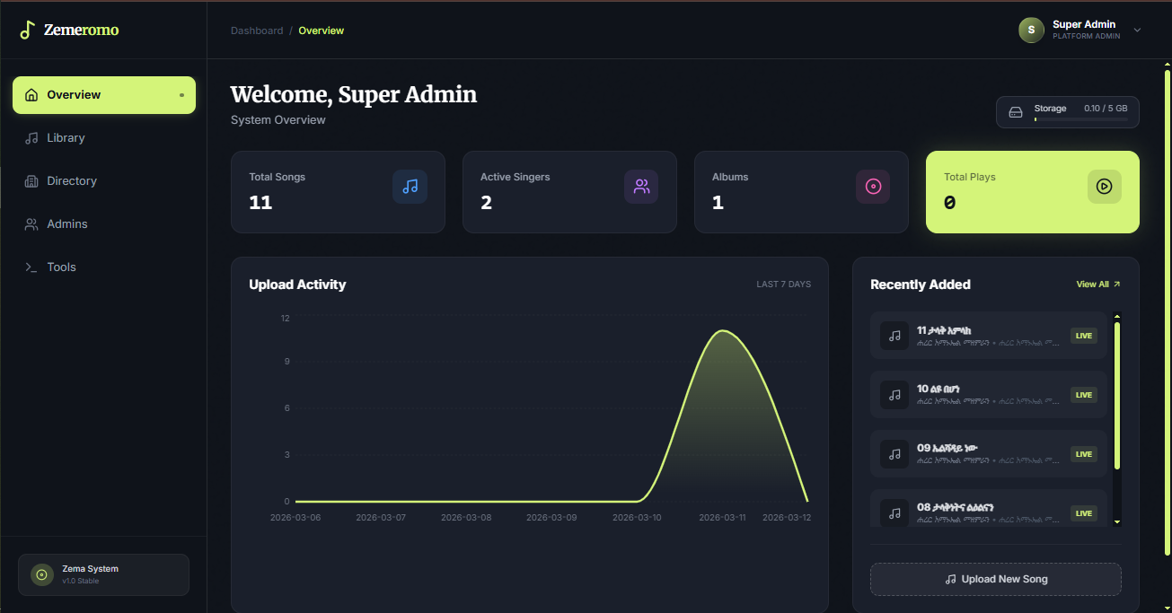Open the Tools terminal icon in sidebar

coord(31,267)
